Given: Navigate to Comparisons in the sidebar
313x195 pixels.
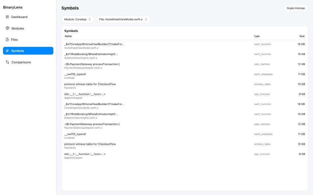Looking at the screenshot, I should coord(20,62).
